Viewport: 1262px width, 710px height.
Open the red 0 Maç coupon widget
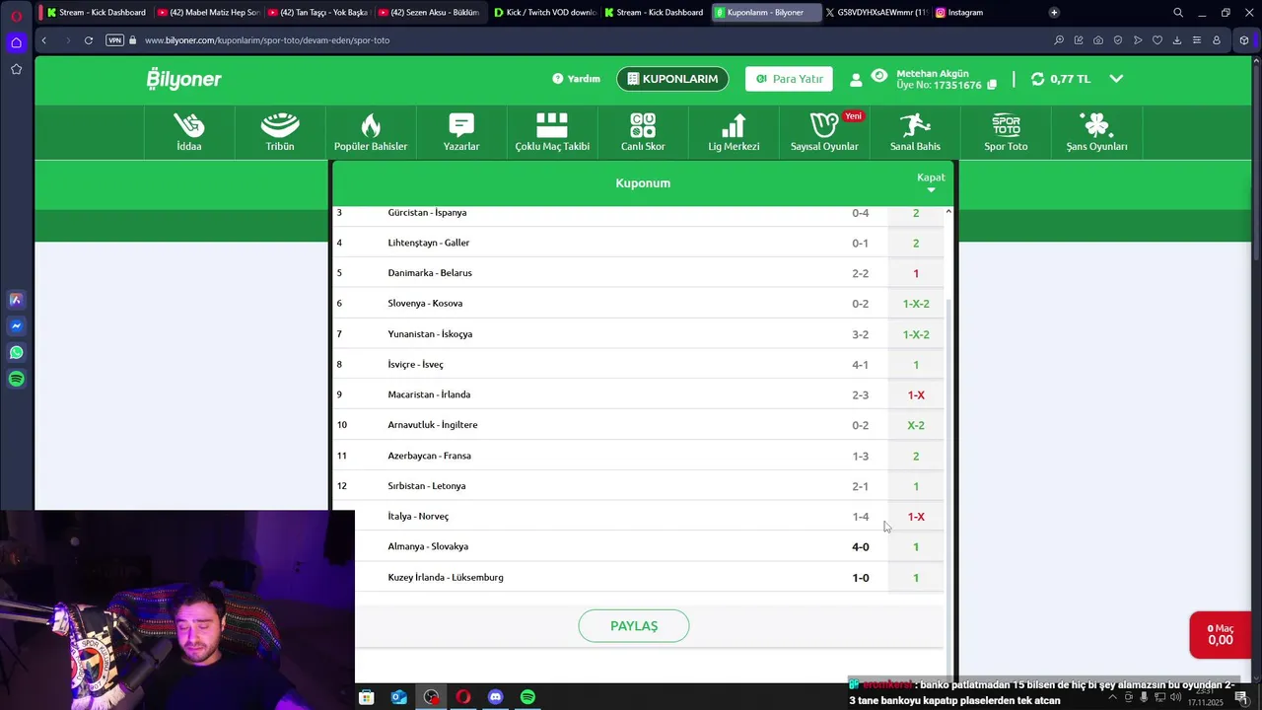click(1220, 635)
